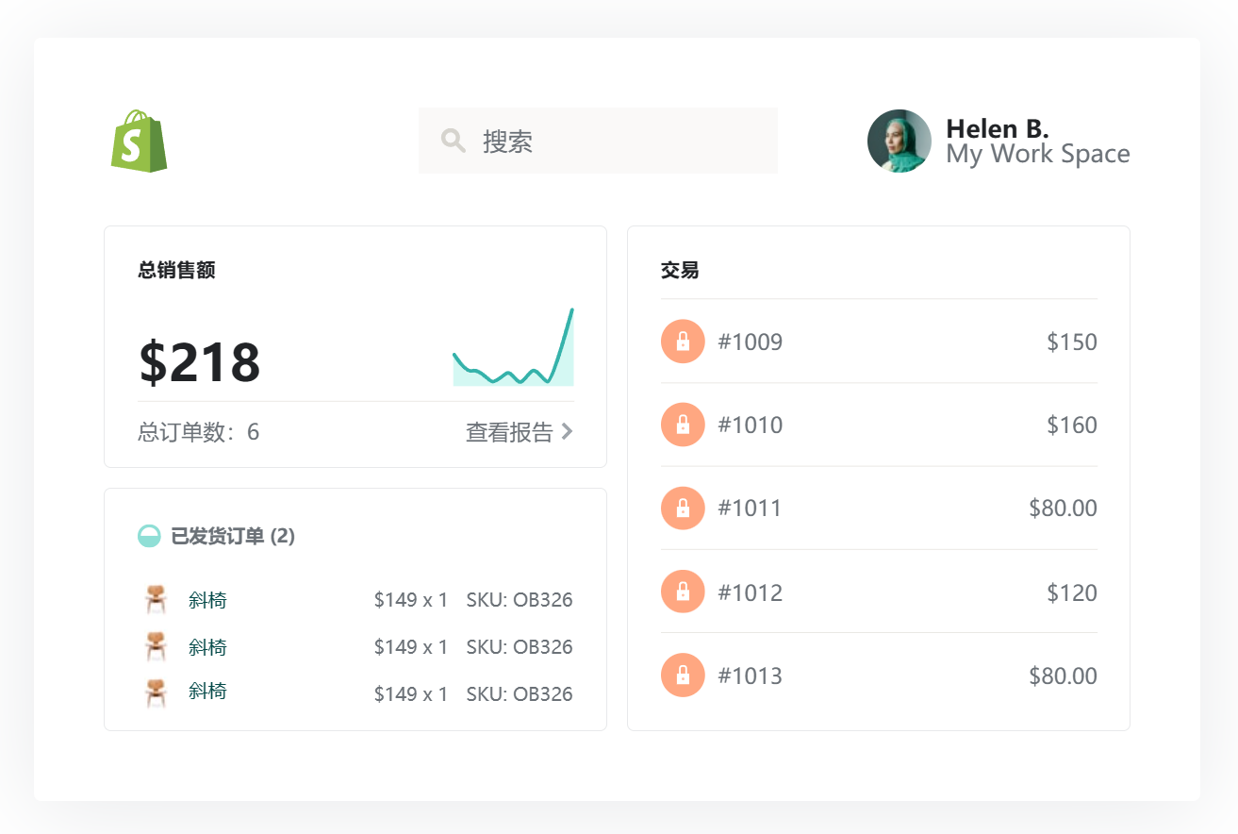Expand the 查看报告 chevron arrow

(x=567, y=431)
